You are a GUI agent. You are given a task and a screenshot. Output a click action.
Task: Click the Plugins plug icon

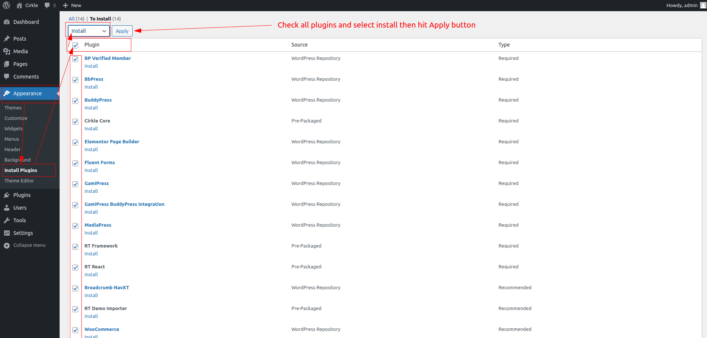pyautogui.click(x=7, y=195)
